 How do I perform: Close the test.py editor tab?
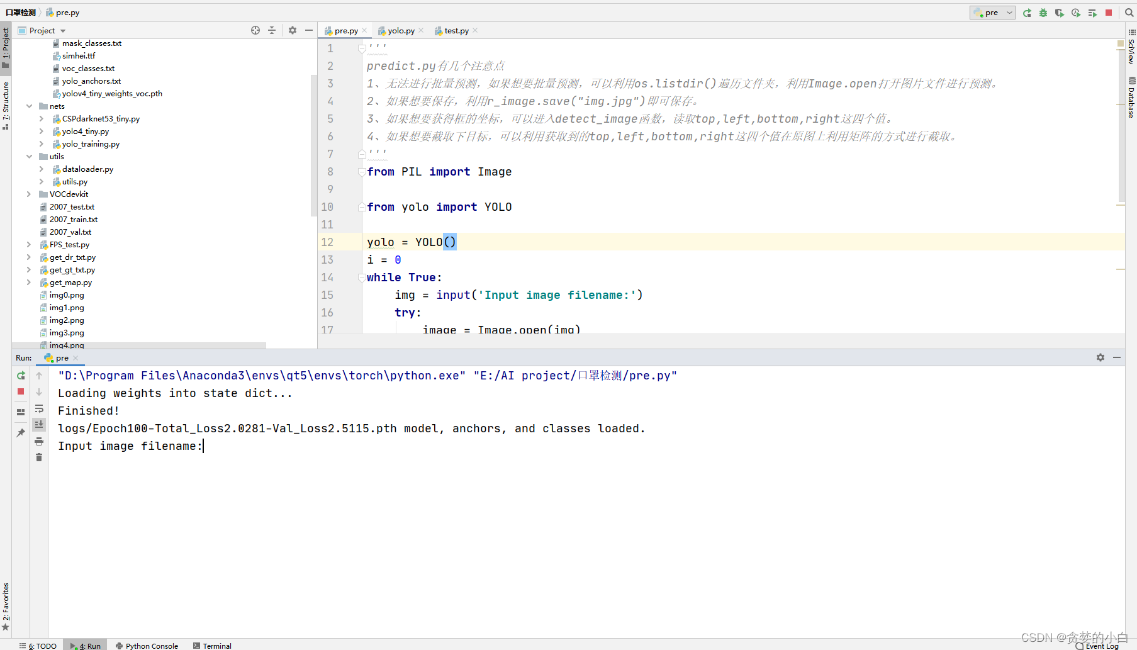coord(475,30)
